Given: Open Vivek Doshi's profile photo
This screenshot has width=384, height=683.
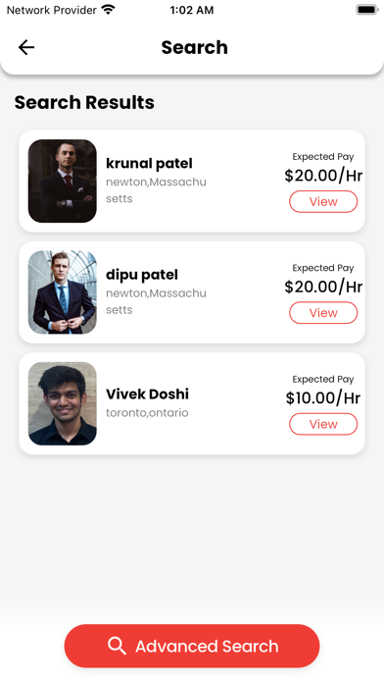Looking at the screenshot, I should click(62, 403).
